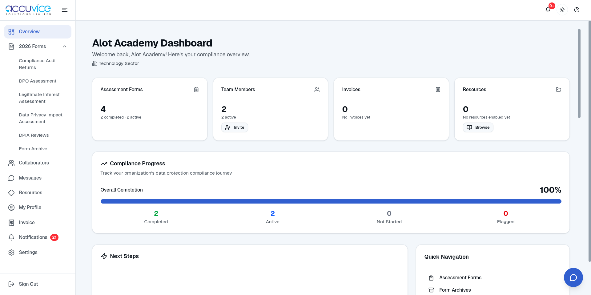
Task: Click the Overall Completion progress bar
Action: pos(331,201)
